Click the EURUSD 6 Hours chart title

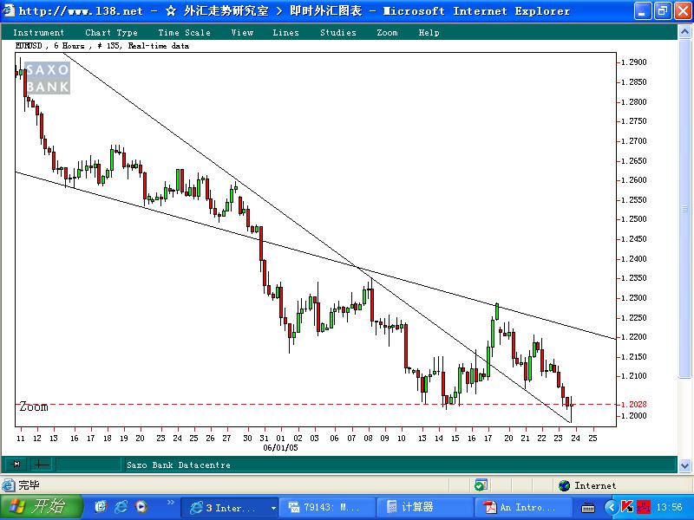(x=101, y=46)
